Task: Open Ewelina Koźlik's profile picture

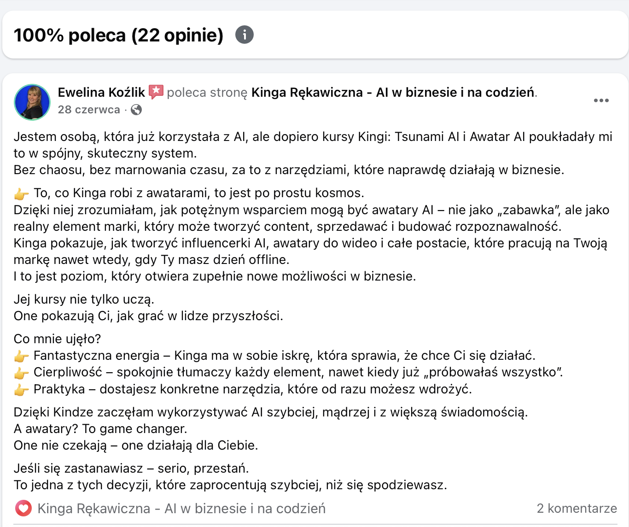Action: 32,102
